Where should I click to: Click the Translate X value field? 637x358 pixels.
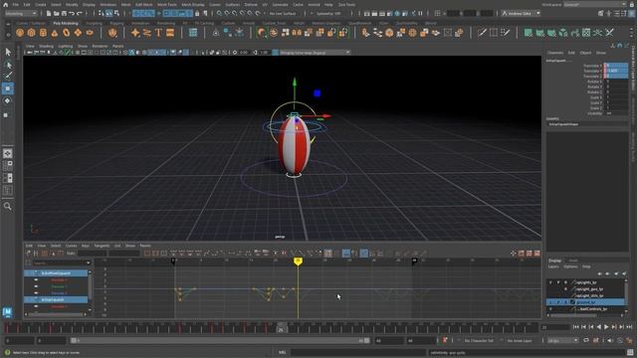tap(616, 66)
